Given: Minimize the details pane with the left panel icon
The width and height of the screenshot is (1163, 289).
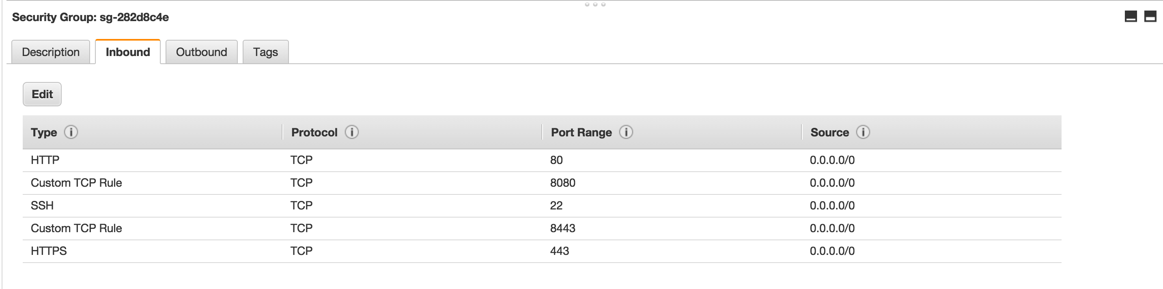Looking at the screenshot, I should (1131, 17).
